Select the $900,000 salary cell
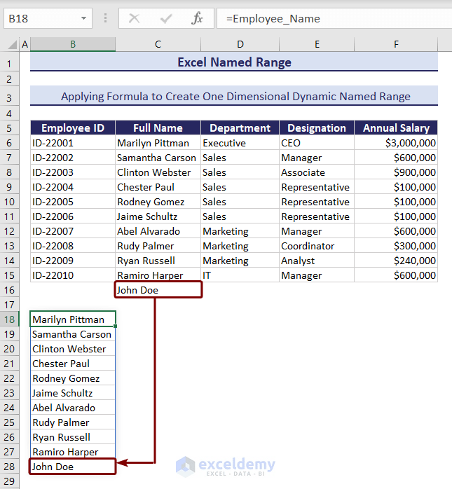 (396, 172)
